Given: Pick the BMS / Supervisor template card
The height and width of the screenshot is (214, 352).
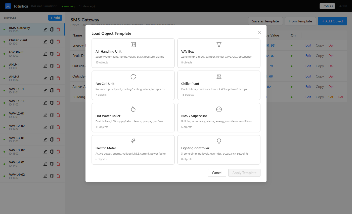Looking at the screenshot, I should pyautogui.click(x=219, y=118).
